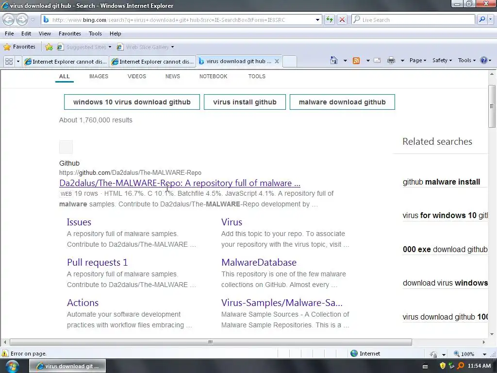Screen dimensions: 497x373
Task: Click the Refresh page icon
Action: (x=330, y=19)
